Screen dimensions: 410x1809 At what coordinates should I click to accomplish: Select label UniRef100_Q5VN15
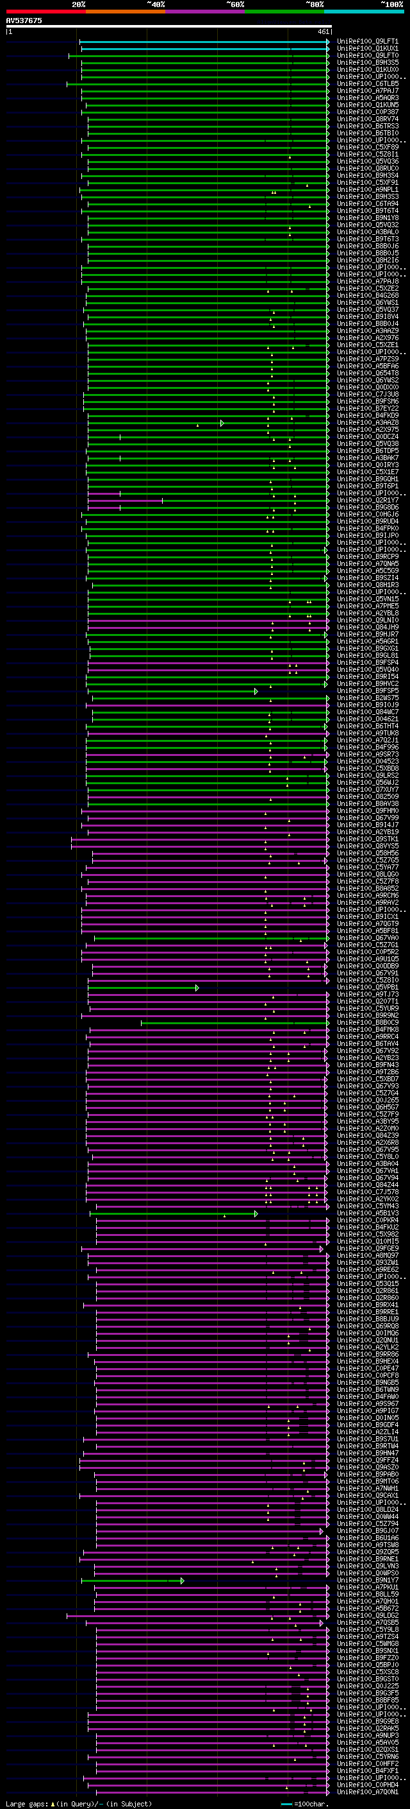(368, 598)
